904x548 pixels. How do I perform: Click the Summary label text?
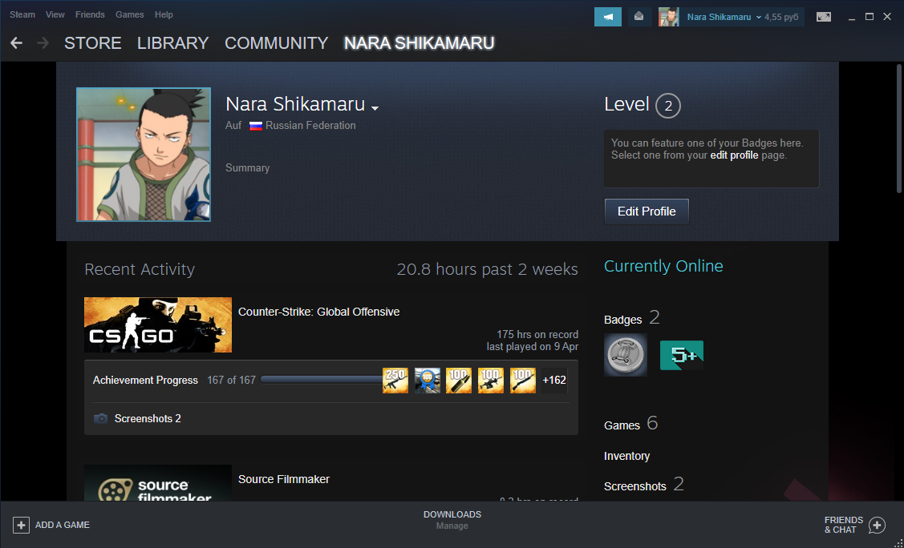tap(247, 168)
